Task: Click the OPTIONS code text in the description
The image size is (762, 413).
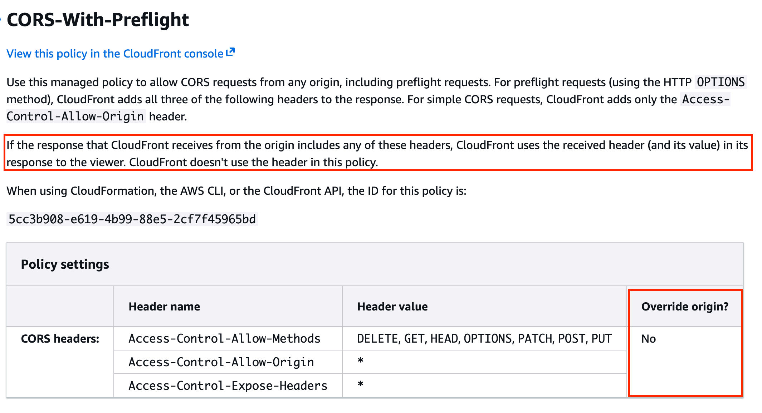Action: click(x=720, y=82)
